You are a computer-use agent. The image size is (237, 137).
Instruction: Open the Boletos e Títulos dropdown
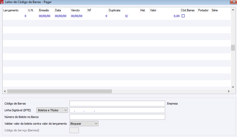(x=52, y=110)
